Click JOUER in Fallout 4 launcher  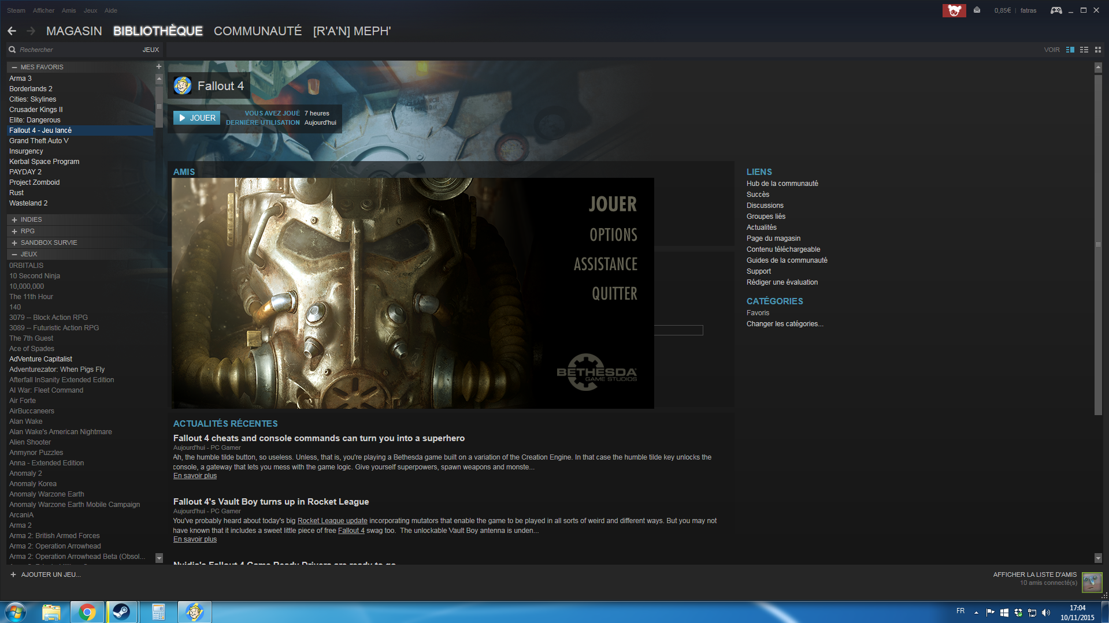click(x=613, y=204)
